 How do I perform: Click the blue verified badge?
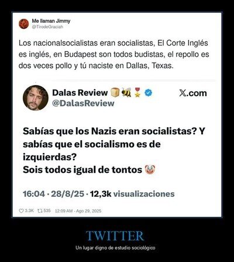(x=149, y=93)
